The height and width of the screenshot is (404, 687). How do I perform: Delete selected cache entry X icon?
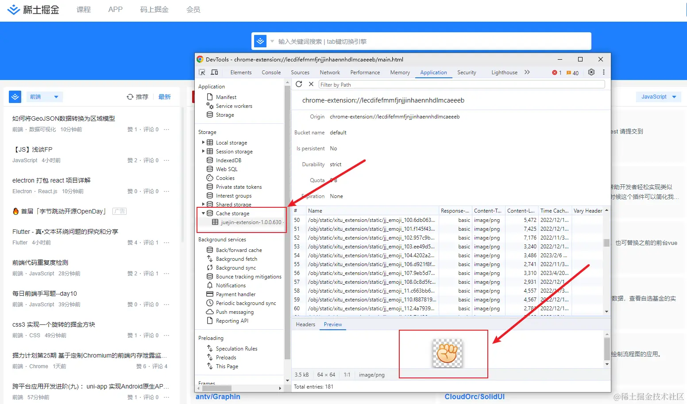[311, 84]
